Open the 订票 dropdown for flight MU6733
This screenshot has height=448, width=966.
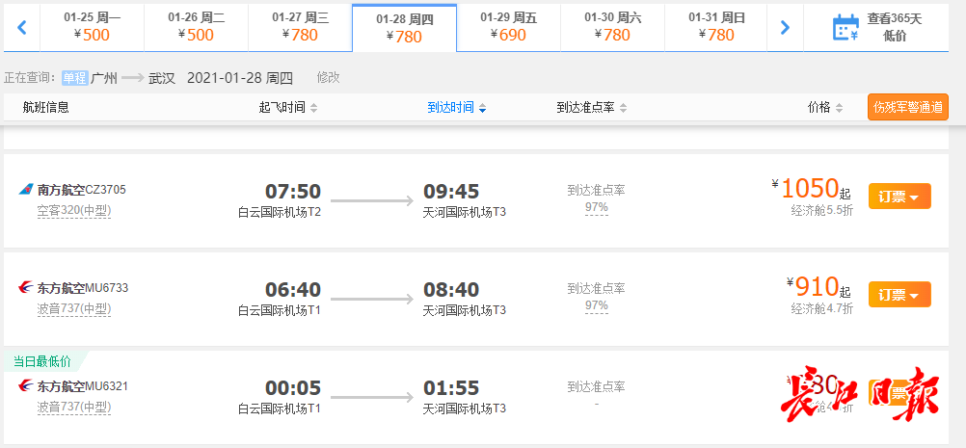(899, 295)
